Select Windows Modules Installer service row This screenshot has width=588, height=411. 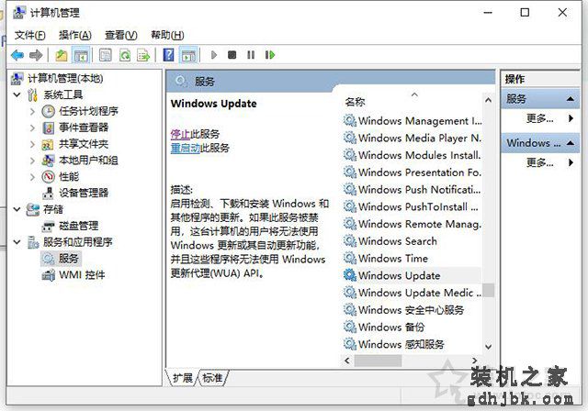[413, 155]
